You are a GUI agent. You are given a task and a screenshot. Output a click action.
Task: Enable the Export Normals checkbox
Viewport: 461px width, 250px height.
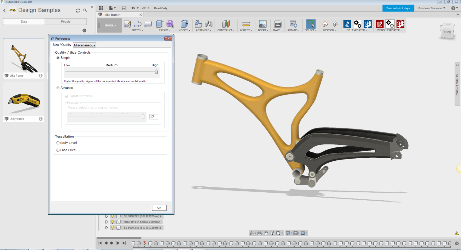click(66, 96)
